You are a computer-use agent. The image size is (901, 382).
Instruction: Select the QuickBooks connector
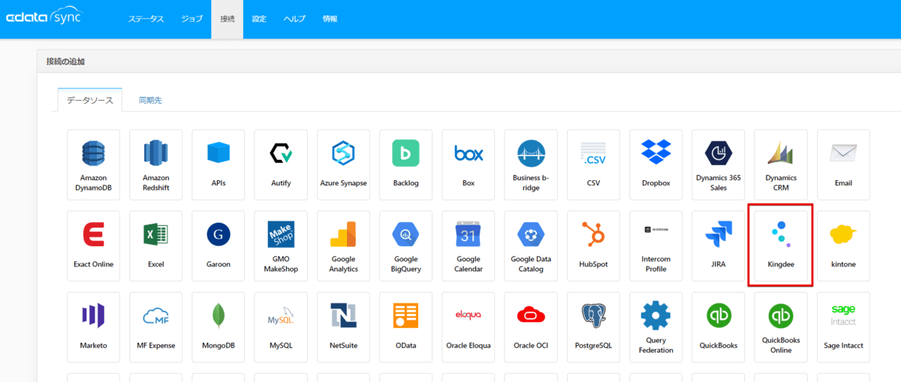pyautogui.click(x=719, y=327)
